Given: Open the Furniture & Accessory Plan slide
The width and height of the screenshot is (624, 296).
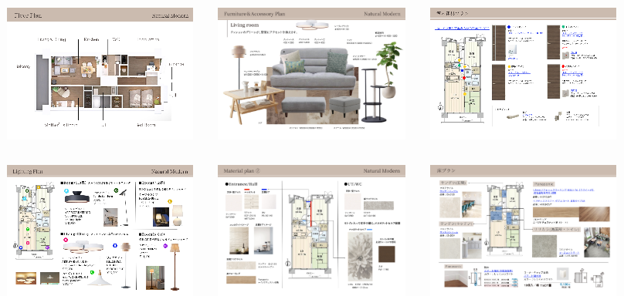Looking at the screenshot, I should click(x=311, y=74).
